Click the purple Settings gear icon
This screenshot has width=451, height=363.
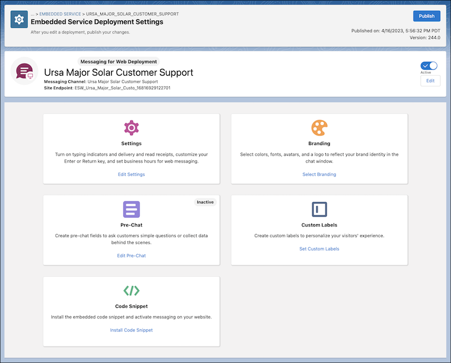point(131,128)
